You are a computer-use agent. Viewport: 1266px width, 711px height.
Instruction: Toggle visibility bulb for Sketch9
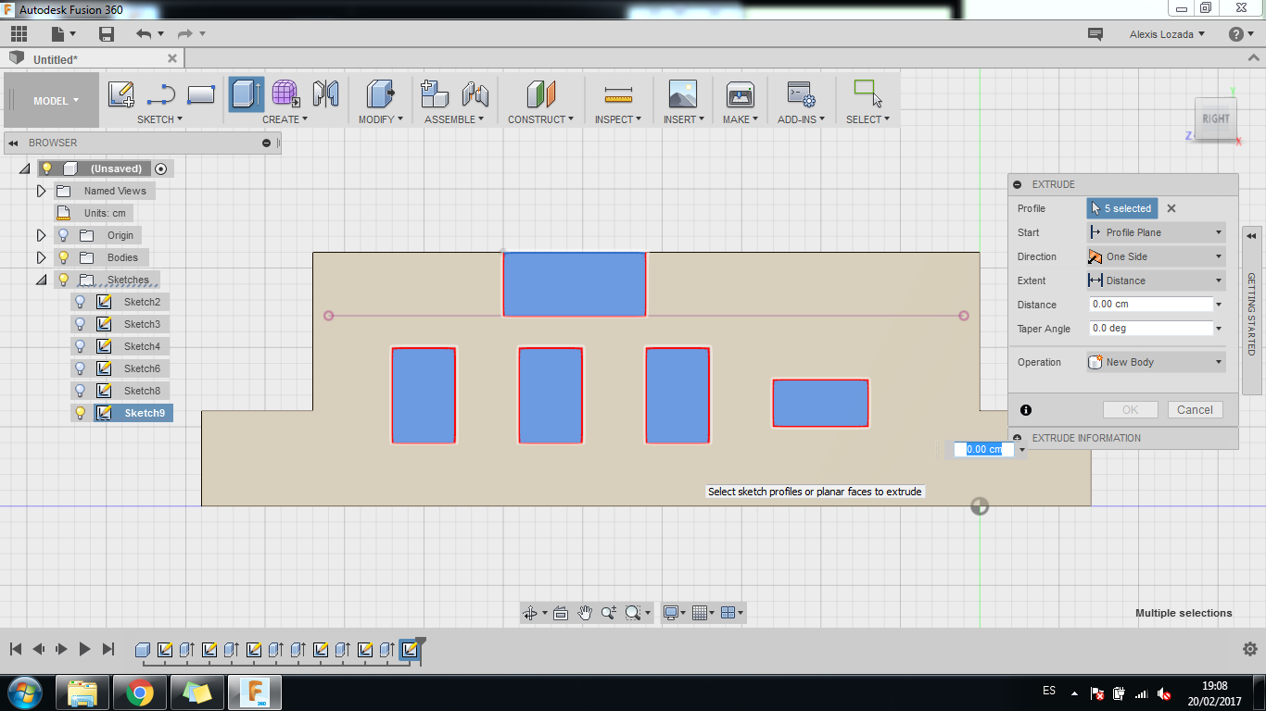tap(81, 413)
